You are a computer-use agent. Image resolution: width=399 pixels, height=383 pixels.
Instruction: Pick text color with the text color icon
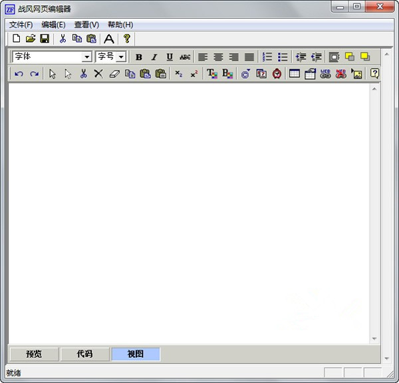pos(211,74)
